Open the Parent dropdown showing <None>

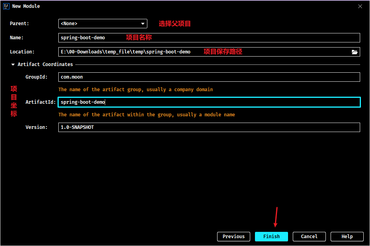103,24
